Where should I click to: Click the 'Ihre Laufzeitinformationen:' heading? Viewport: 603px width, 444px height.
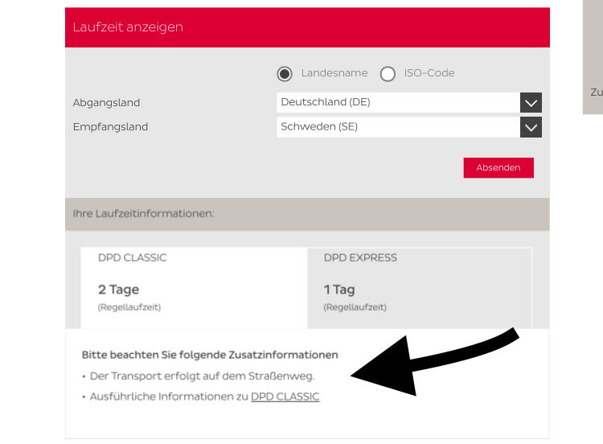(143, 214)
